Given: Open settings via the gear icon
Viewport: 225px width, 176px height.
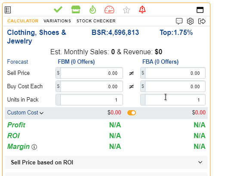Looking at the screenshot, I should pos(190,21).
